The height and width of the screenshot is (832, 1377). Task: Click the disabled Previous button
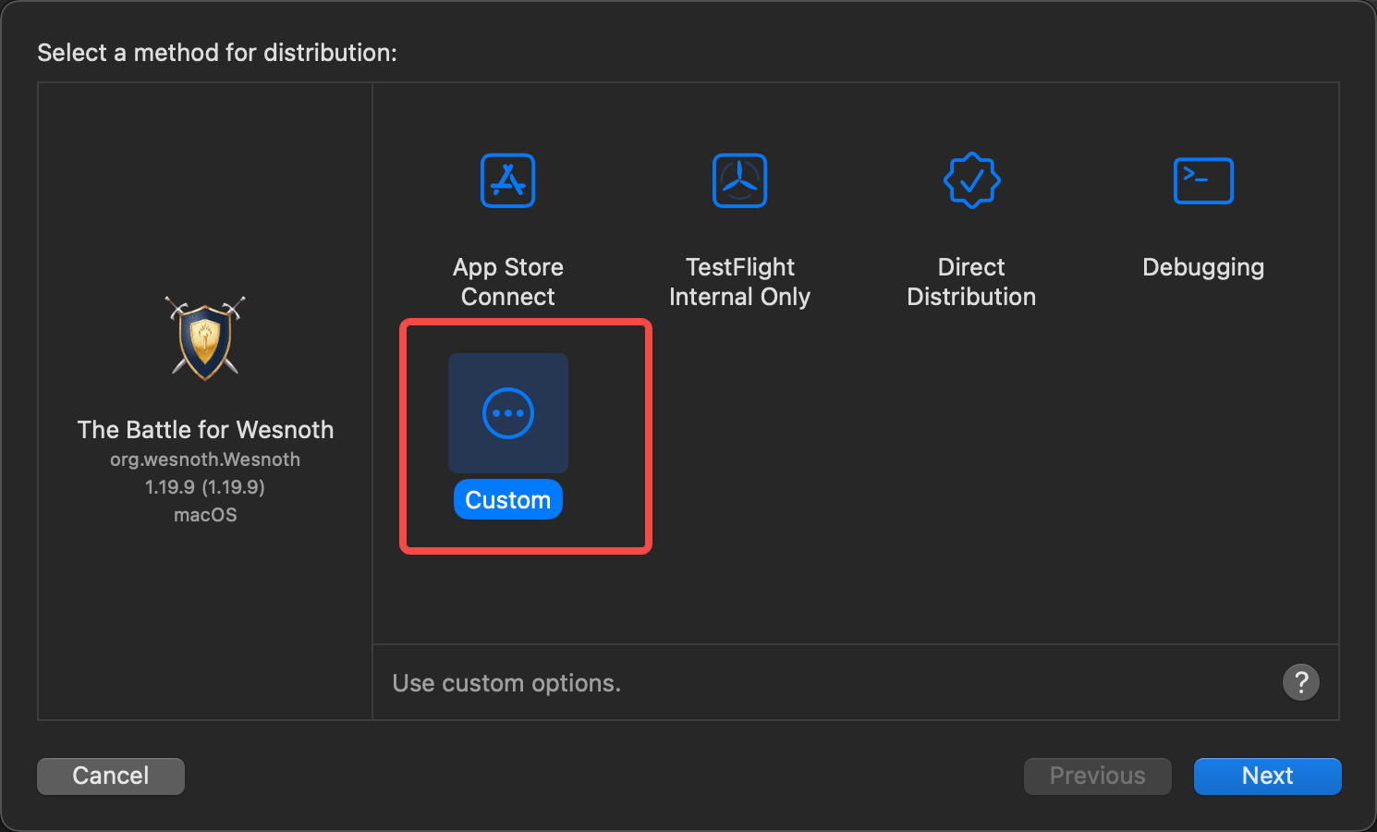(x=1097, y=776)
